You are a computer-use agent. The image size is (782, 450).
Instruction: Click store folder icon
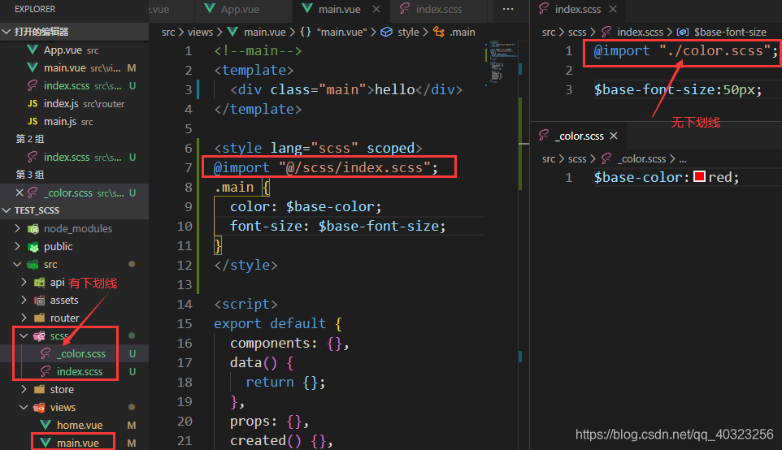pyautogui.click(x=39, y=389)
